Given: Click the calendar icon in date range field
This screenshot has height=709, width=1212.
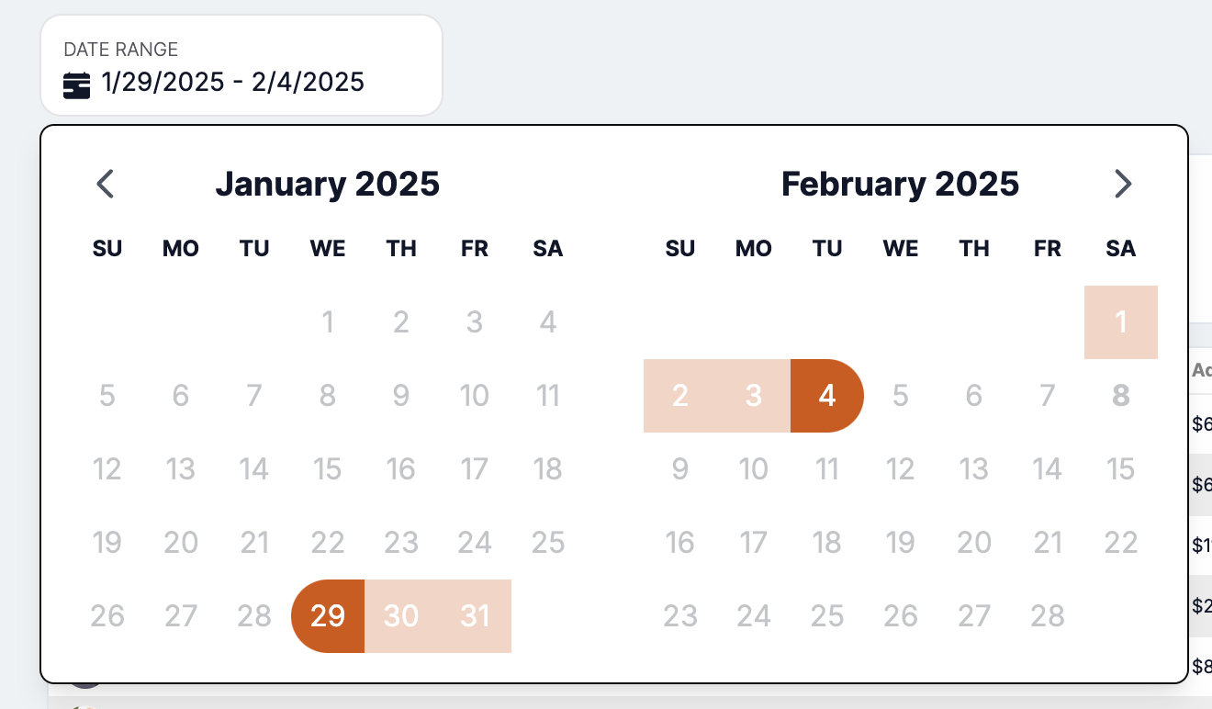Looking at the screenshot, I should point(76,84).
